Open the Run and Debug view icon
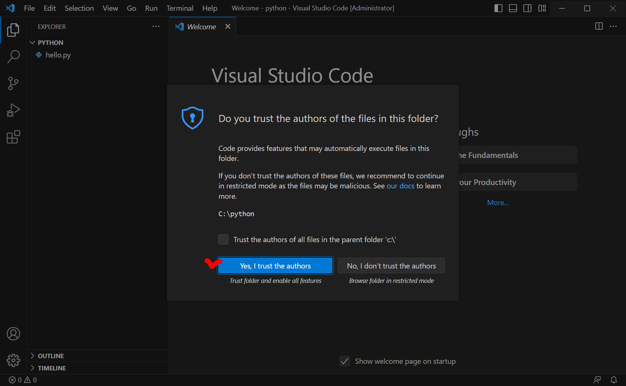 click(13, 110)
